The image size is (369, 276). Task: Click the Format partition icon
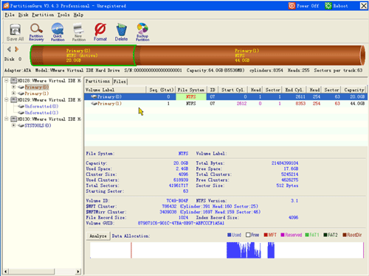[100, 32]
